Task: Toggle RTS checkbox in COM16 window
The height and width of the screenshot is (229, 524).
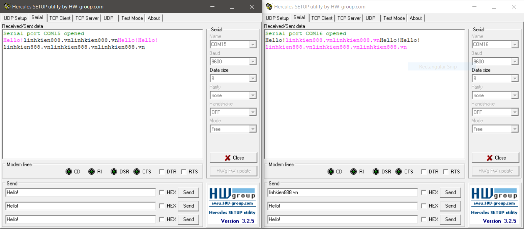Action: pyautogui.click(x=445, y=172)
